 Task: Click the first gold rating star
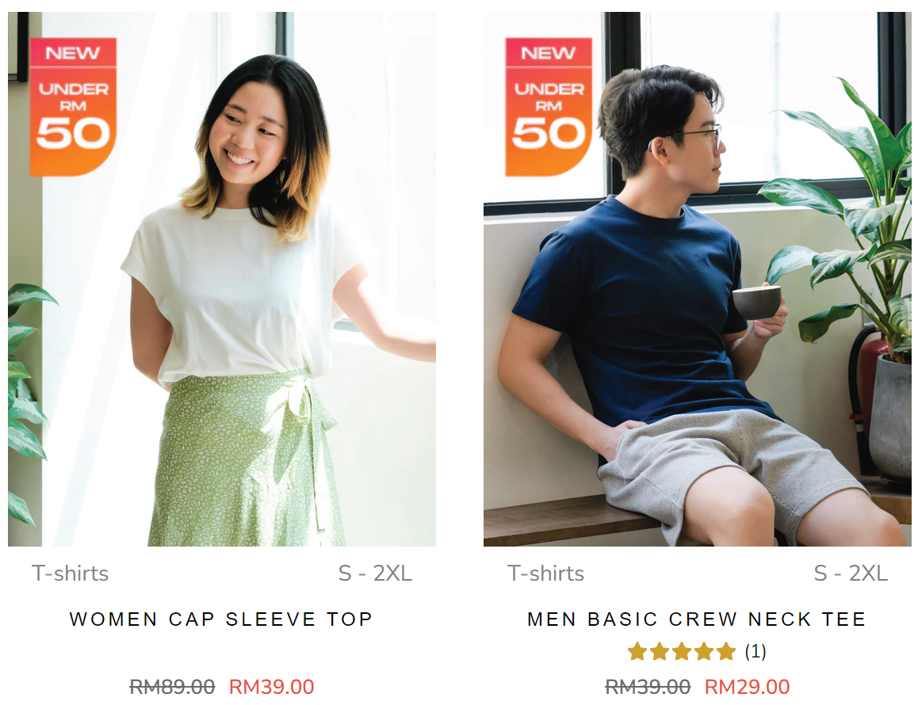pos(637,651)
